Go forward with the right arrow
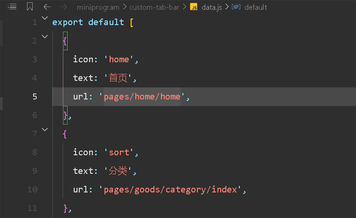The width and height of the screenshot is (356, 218). pyautogui.click(x=63, y=7)
